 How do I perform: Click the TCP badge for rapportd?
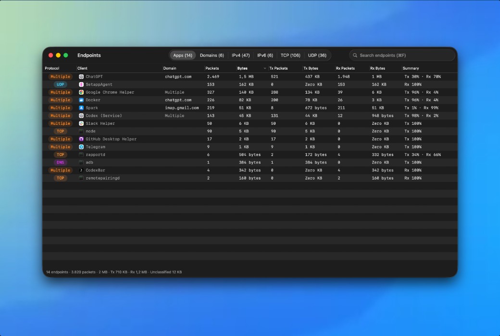60,155
